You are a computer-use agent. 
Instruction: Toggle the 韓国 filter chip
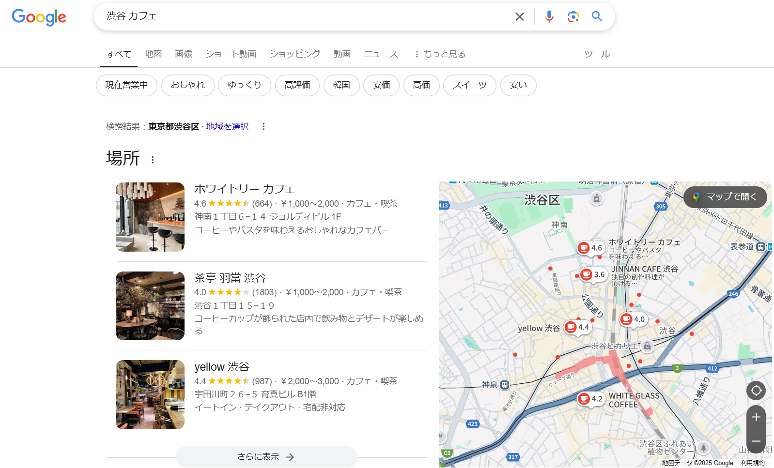[341, 85]
